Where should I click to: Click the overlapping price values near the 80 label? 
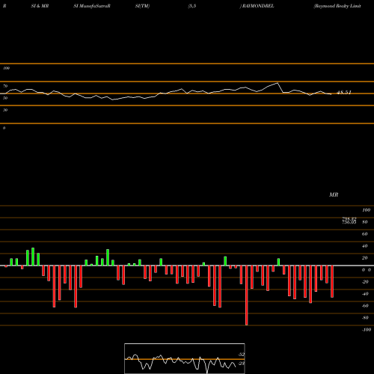pos(349,221)
